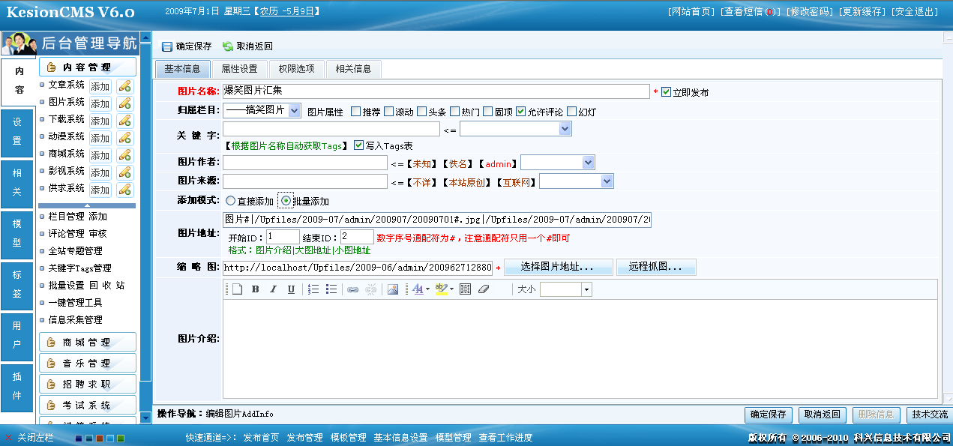The height and width of the screenshot is (446, 953).
Task: Select the 批量添加 radio button
Action: tap(286, 201)
